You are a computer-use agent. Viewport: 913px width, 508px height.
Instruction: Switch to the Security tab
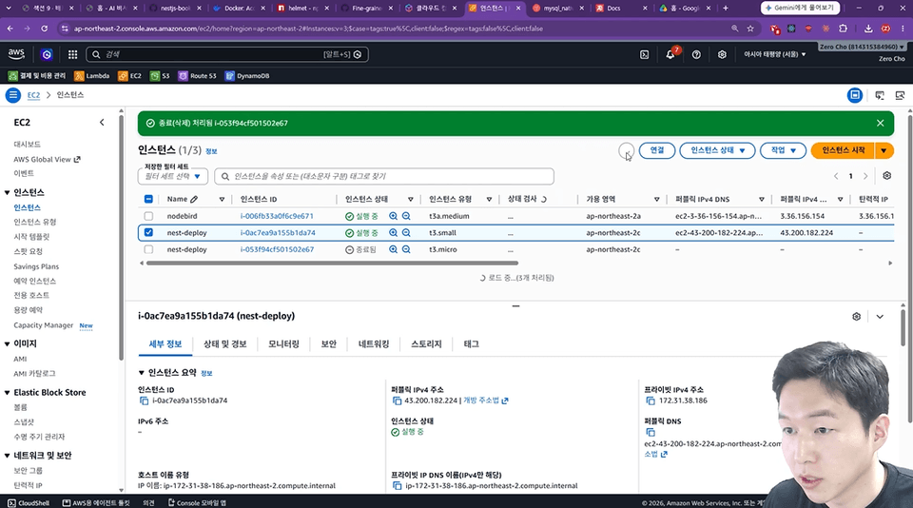point(328,344)
